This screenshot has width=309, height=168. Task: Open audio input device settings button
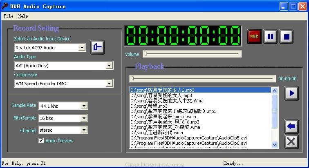[97, 47]
